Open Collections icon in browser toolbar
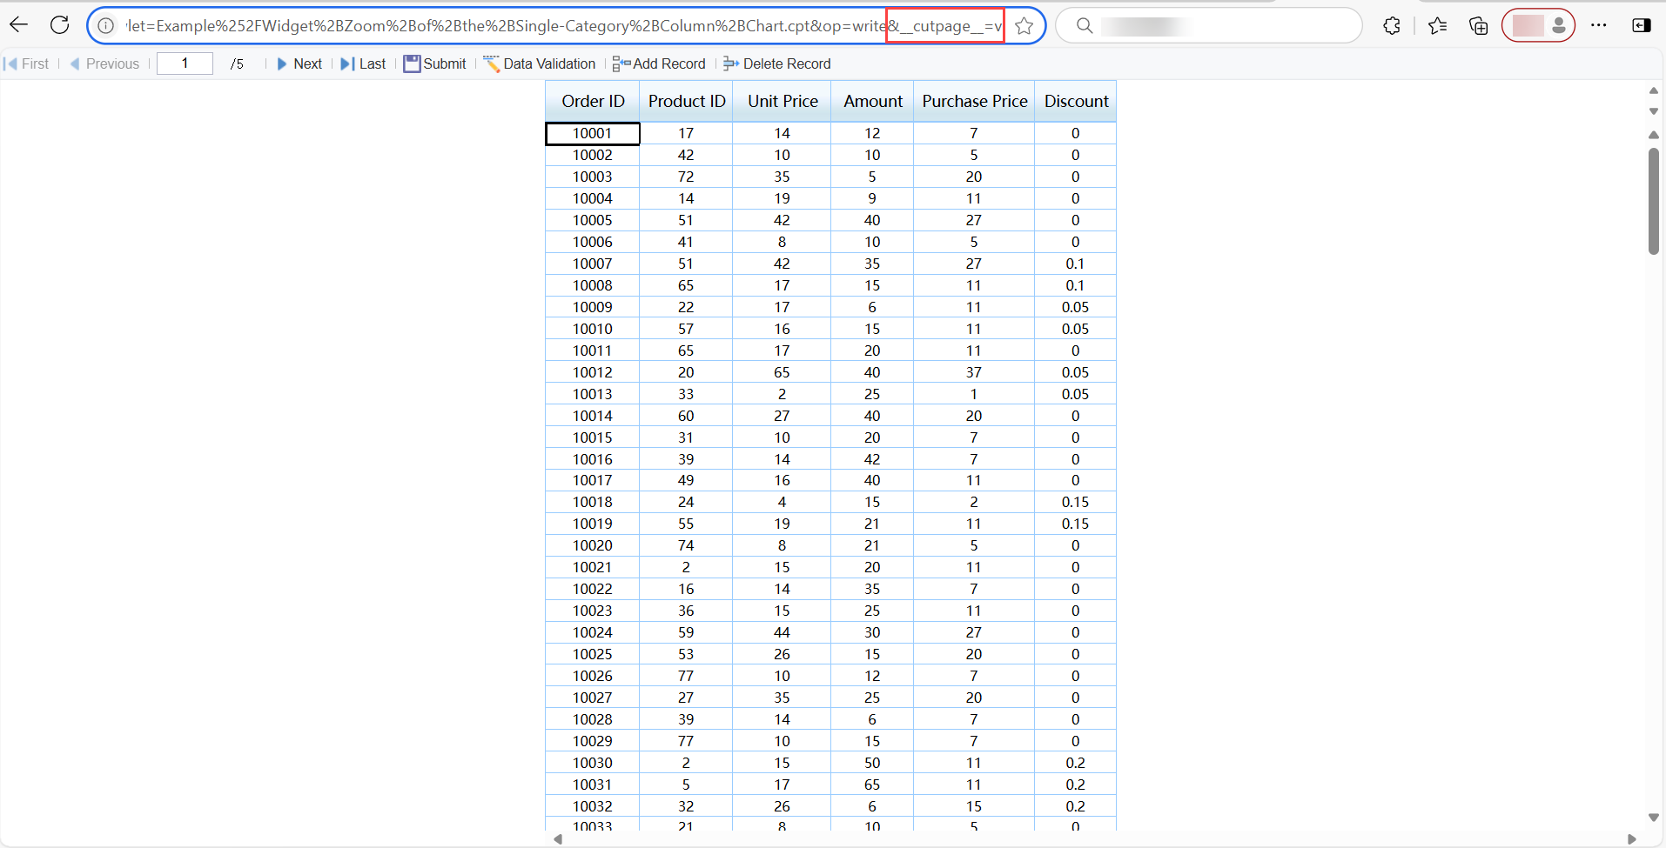The width and height of the screenshot is (1666, 848). [1478, 26]
